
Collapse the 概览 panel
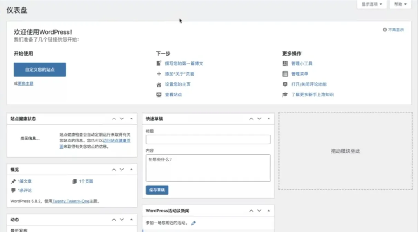point(131,169)
